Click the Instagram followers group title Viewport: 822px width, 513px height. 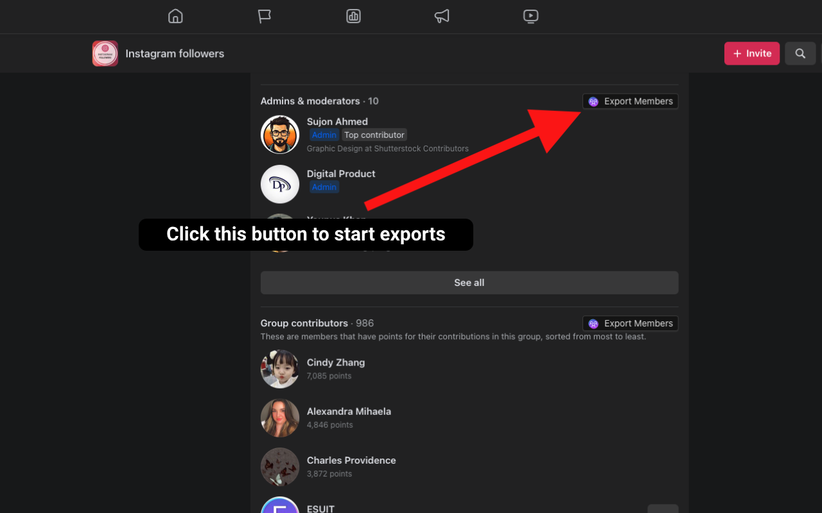[x=175, y=53]
